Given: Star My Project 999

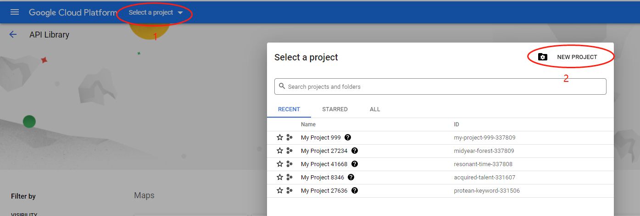Looking at the screenshot, I should (280, 137).
